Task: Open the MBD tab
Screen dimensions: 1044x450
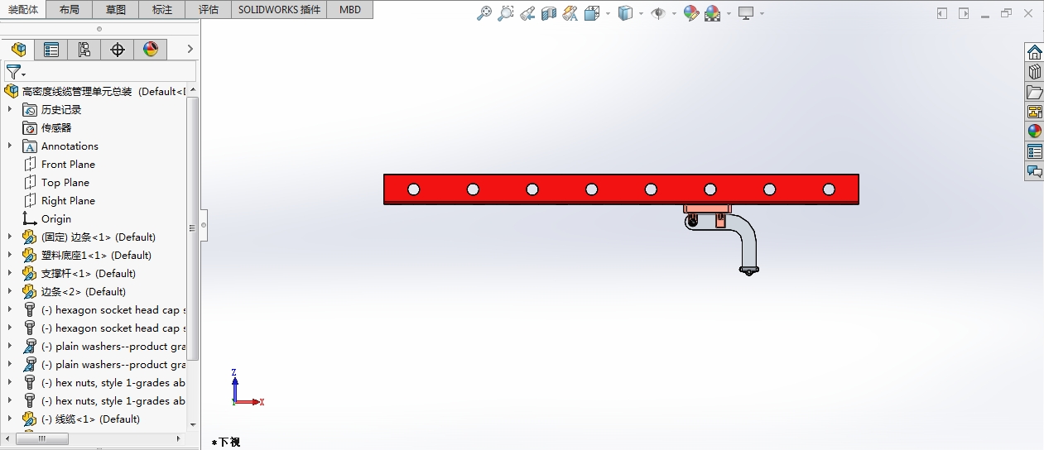Action: pyautogui.click(x=350, y=10)
